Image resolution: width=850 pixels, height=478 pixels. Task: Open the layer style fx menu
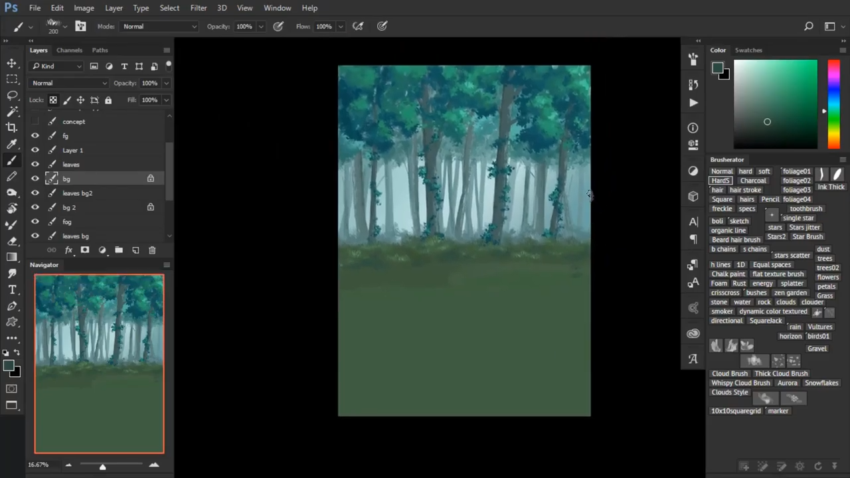click(68, 250)
